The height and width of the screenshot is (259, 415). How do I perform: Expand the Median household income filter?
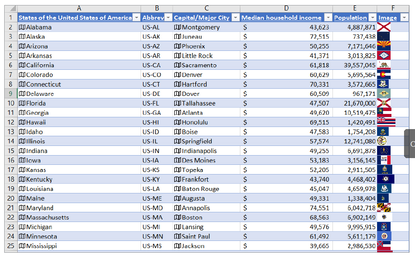click(x=328, y=18)
